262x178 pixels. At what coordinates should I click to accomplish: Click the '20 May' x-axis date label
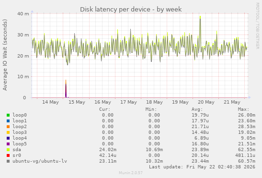[206, 102]
